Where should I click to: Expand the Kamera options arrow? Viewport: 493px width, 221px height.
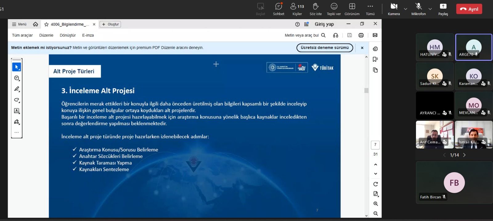(x=405, y=9)
